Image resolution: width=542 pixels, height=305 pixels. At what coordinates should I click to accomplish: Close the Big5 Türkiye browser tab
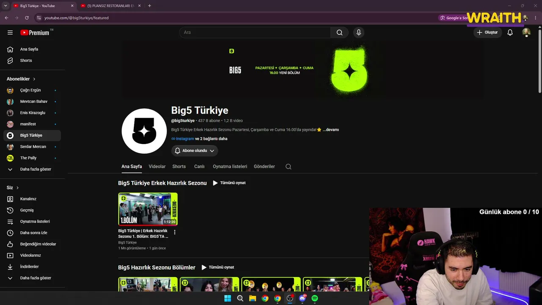coord(72,6)
